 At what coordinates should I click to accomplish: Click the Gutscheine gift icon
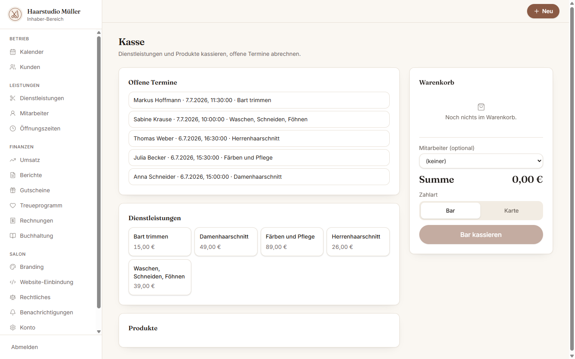pyautogui.click(x=13, y=190)
